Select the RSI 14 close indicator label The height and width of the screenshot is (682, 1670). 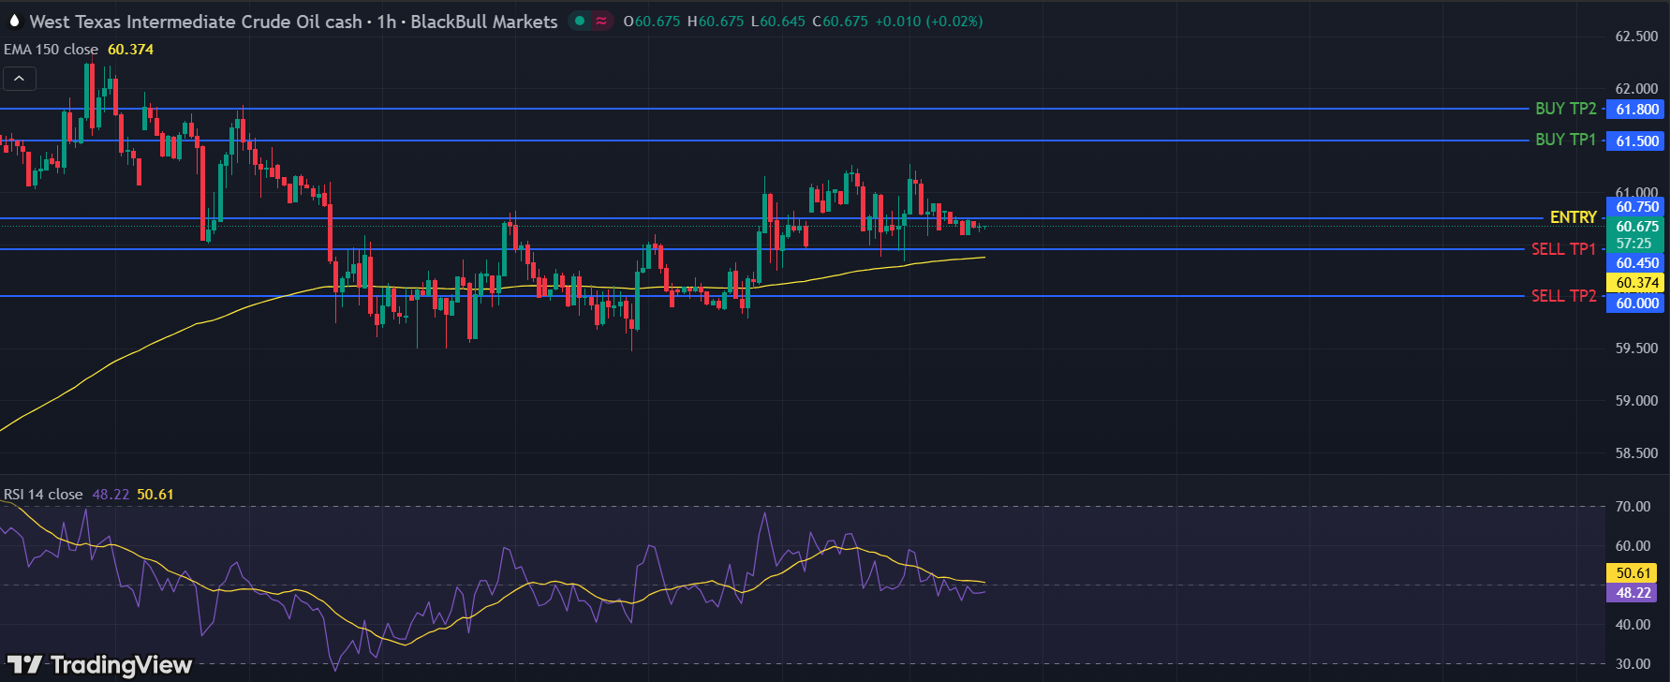pos(43,495)
